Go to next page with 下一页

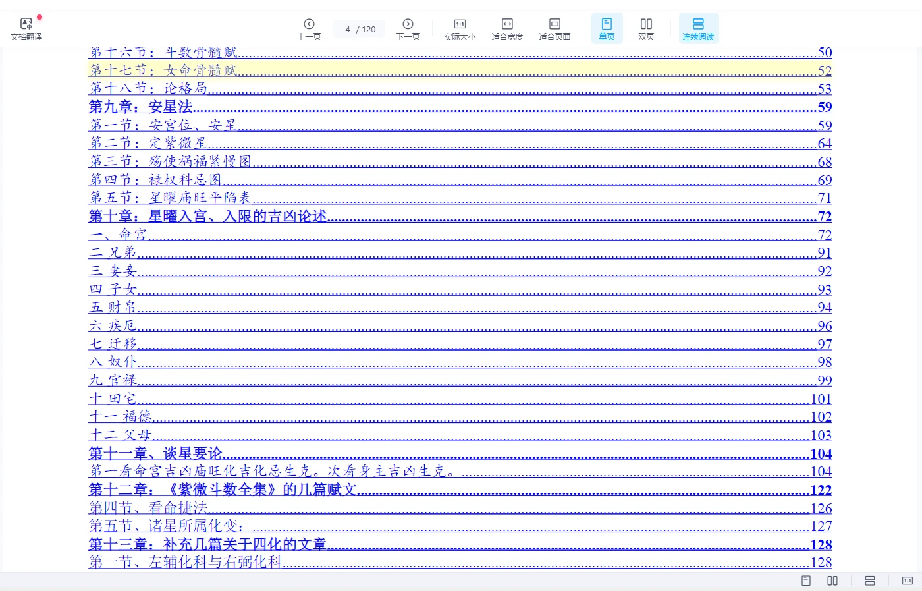pyautogui.click(x=408, y=30)
